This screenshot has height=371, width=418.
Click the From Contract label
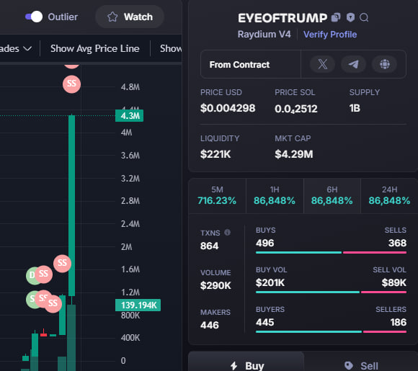(x=239, y=65)
